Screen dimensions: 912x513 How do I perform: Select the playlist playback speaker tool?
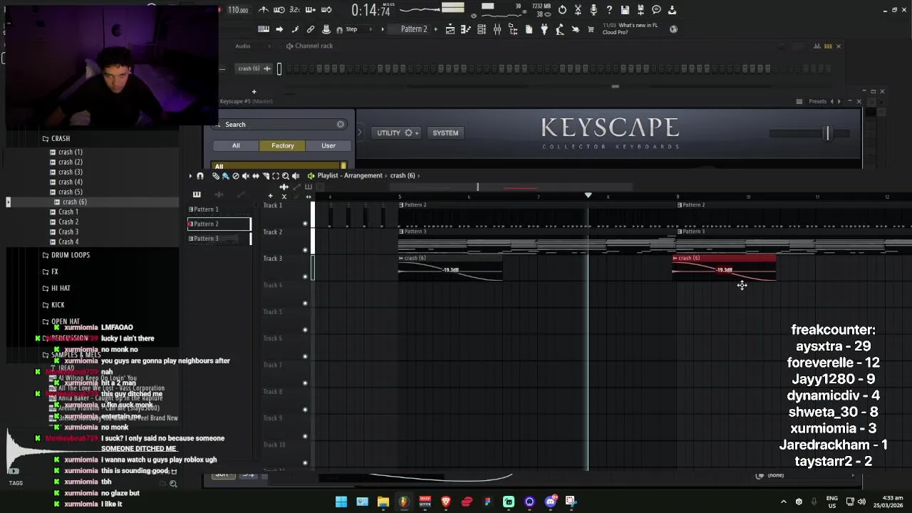click(x=296, y=176)
